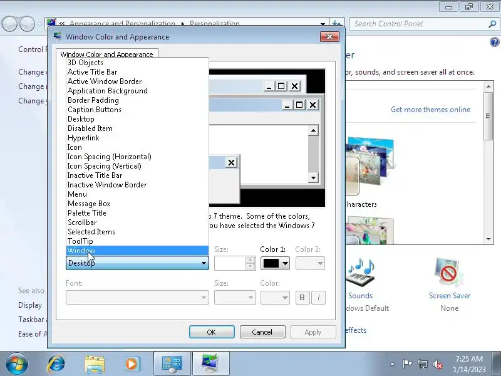This screenshot has height=376, width=501.
Task: Open Windows Explorer folder in taskbar
Action: (x=95, y=364)
